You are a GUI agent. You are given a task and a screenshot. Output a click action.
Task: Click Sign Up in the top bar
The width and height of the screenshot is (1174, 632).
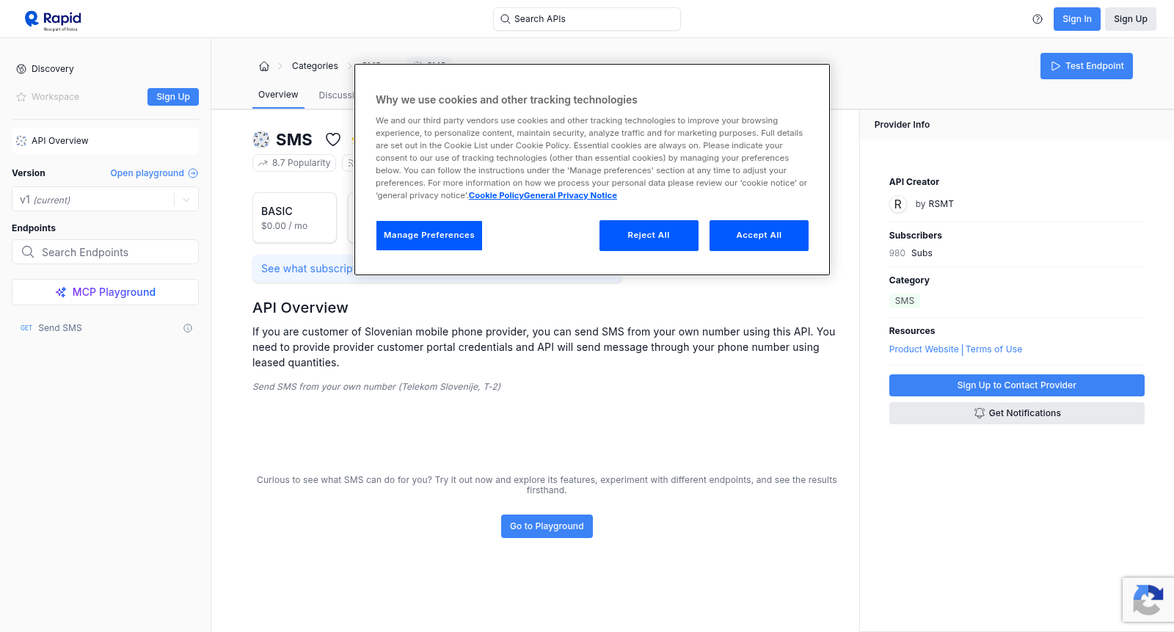tap(1131, 19)
